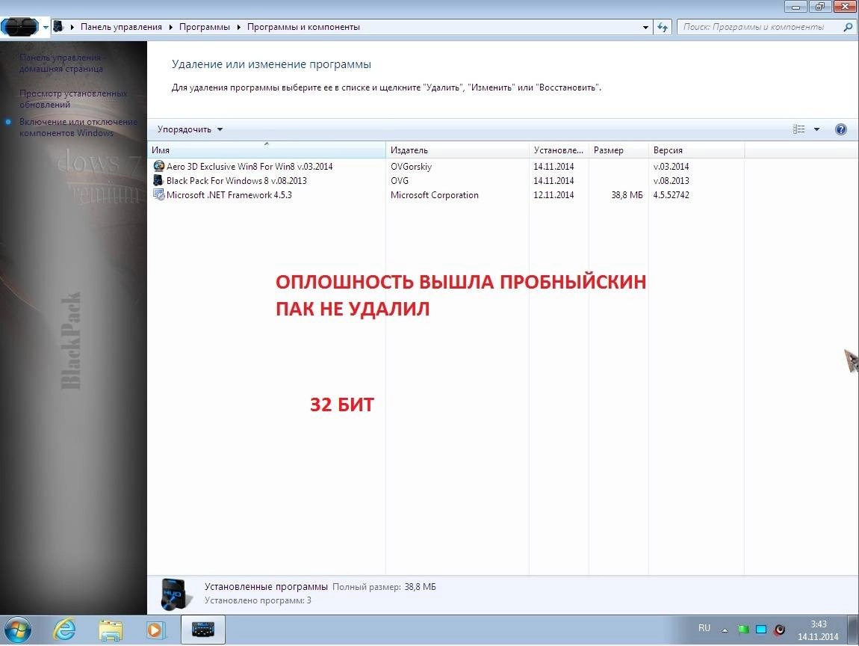Click the refresh button next to address bar

click(x=663, y=27)
